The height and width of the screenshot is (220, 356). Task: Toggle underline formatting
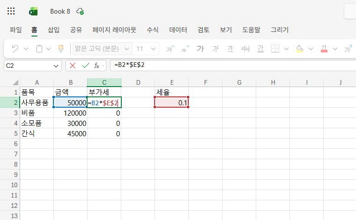click(230, 49)
